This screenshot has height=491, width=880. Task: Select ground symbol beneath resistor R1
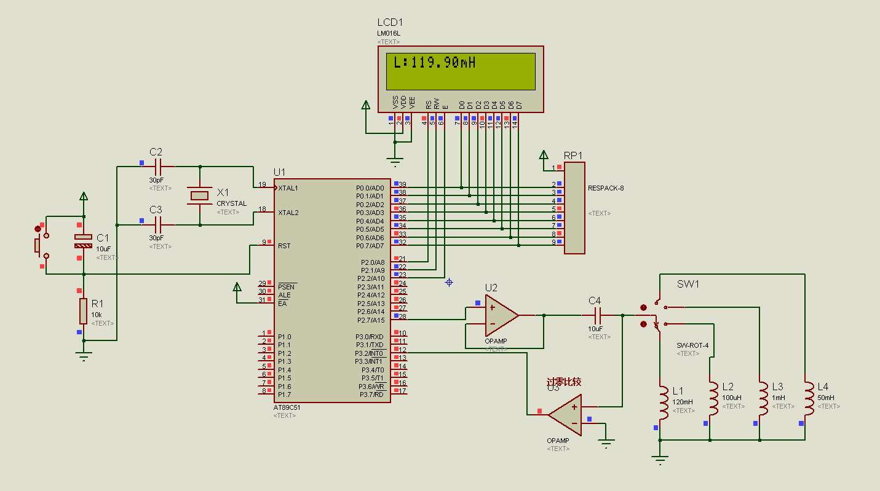[x=84, y=356]
